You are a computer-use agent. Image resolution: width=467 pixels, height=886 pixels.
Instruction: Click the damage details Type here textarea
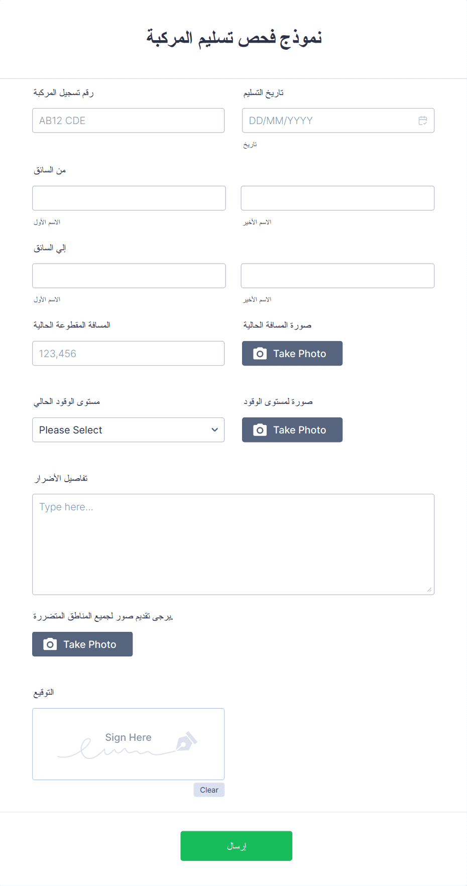pos(234,544)
